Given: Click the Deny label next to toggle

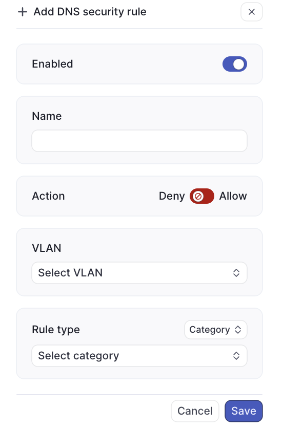Looking at the screenshot, I should point(172,196).
